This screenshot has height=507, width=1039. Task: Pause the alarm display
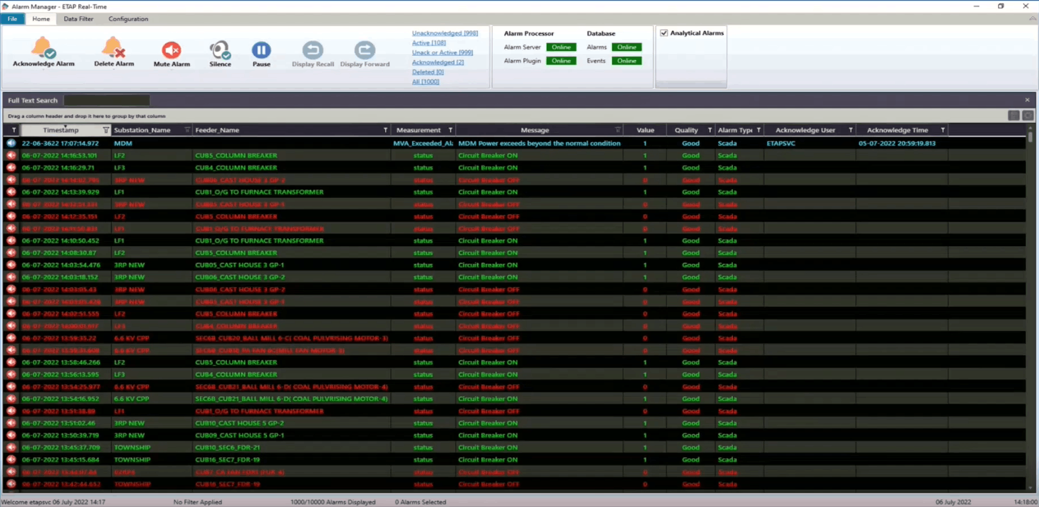pos(261,50)
